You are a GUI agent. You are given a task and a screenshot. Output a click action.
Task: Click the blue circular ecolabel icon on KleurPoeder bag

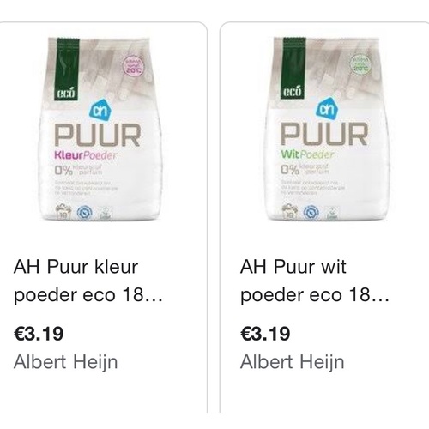(85, 212)
